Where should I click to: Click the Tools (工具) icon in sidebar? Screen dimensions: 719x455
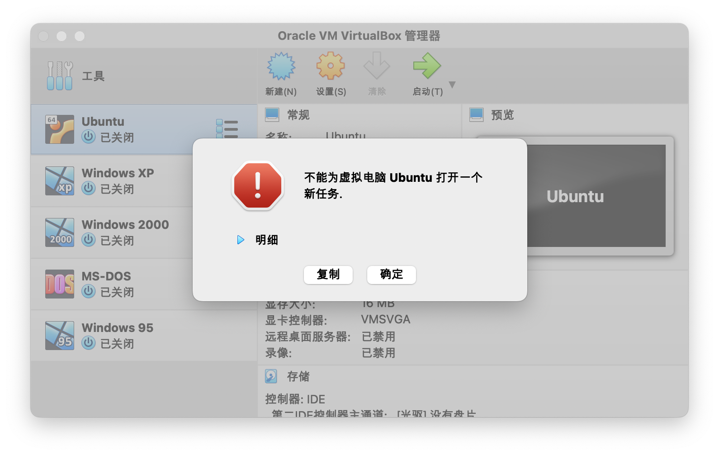click(60, 76)
